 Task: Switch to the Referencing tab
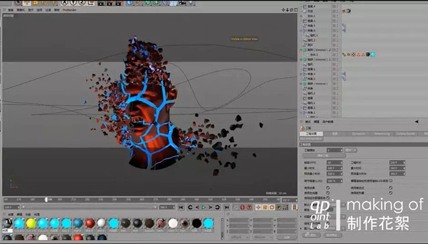point(382,134)
